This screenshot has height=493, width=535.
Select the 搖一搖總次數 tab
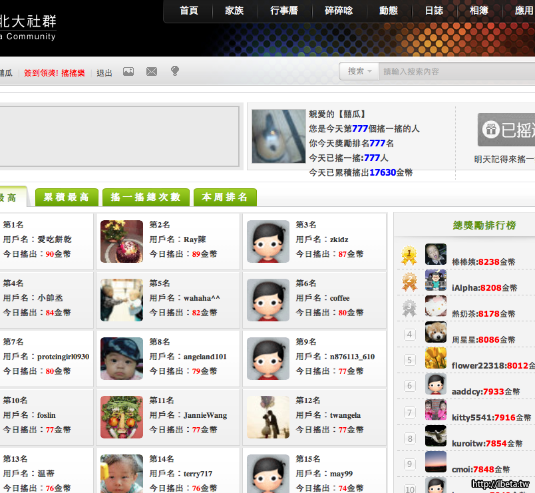(x=146, y=198)
